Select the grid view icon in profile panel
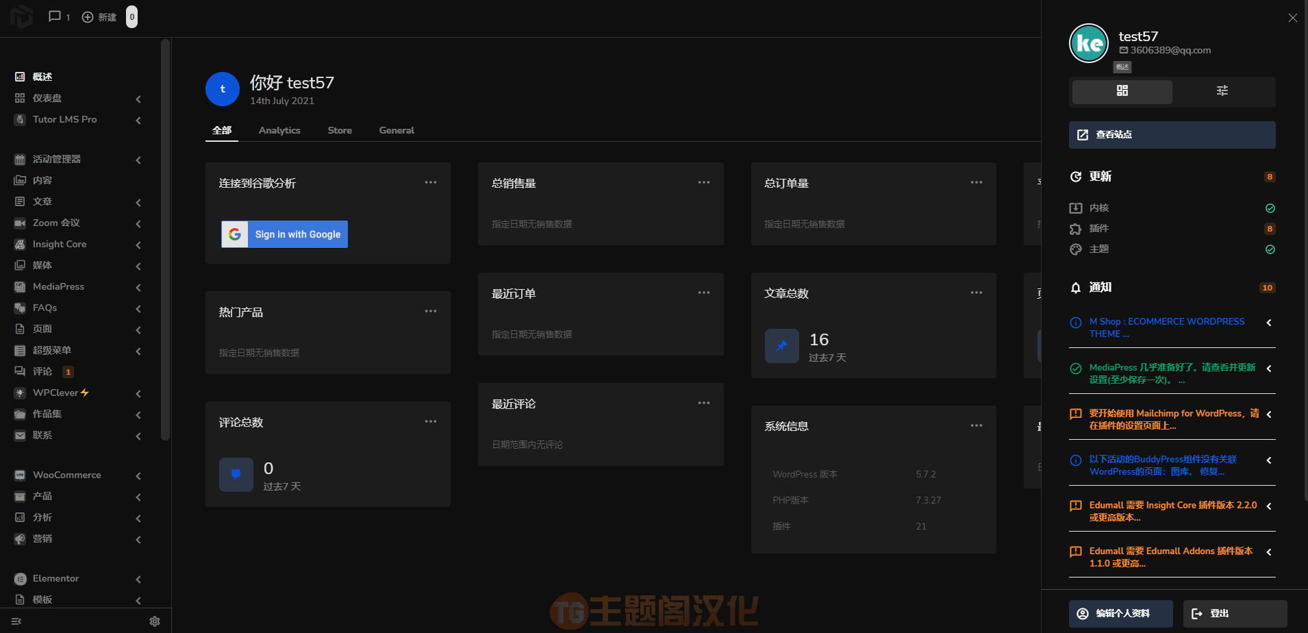 click(x=1122, y=90)
